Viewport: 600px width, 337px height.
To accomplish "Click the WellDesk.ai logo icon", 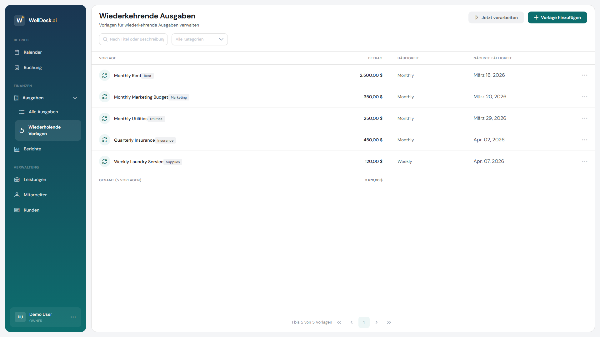I will coord(19,20).
